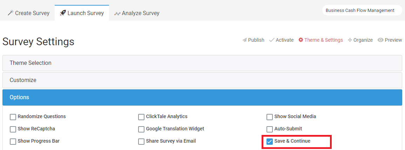Viewport: 405px width, 150px height.
Task: Click the rocket icon on Launch Survey
Action: (63, 13)
